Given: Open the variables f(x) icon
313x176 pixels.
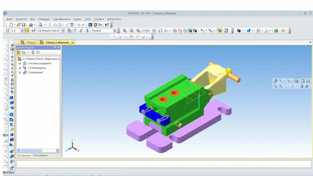Looking at the screenshot, I should 100,25.
